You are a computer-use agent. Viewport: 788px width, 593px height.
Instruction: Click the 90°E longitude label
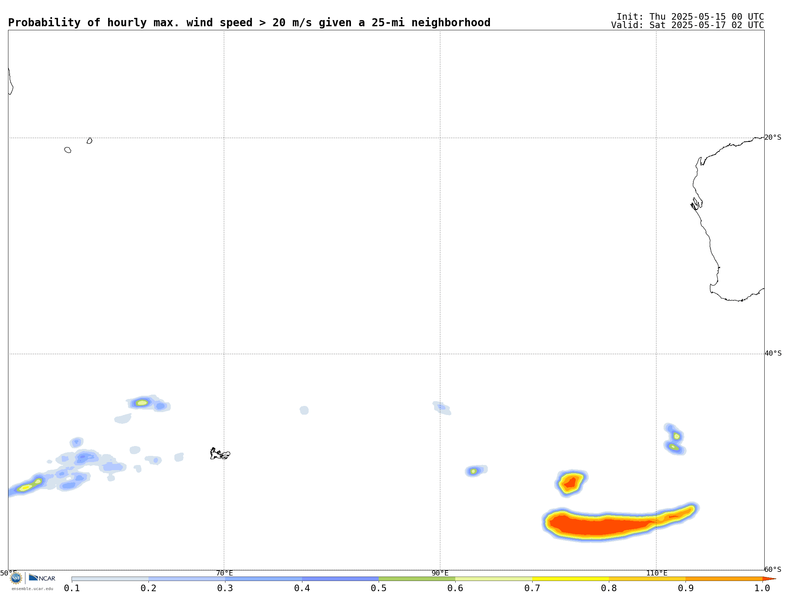440,573
